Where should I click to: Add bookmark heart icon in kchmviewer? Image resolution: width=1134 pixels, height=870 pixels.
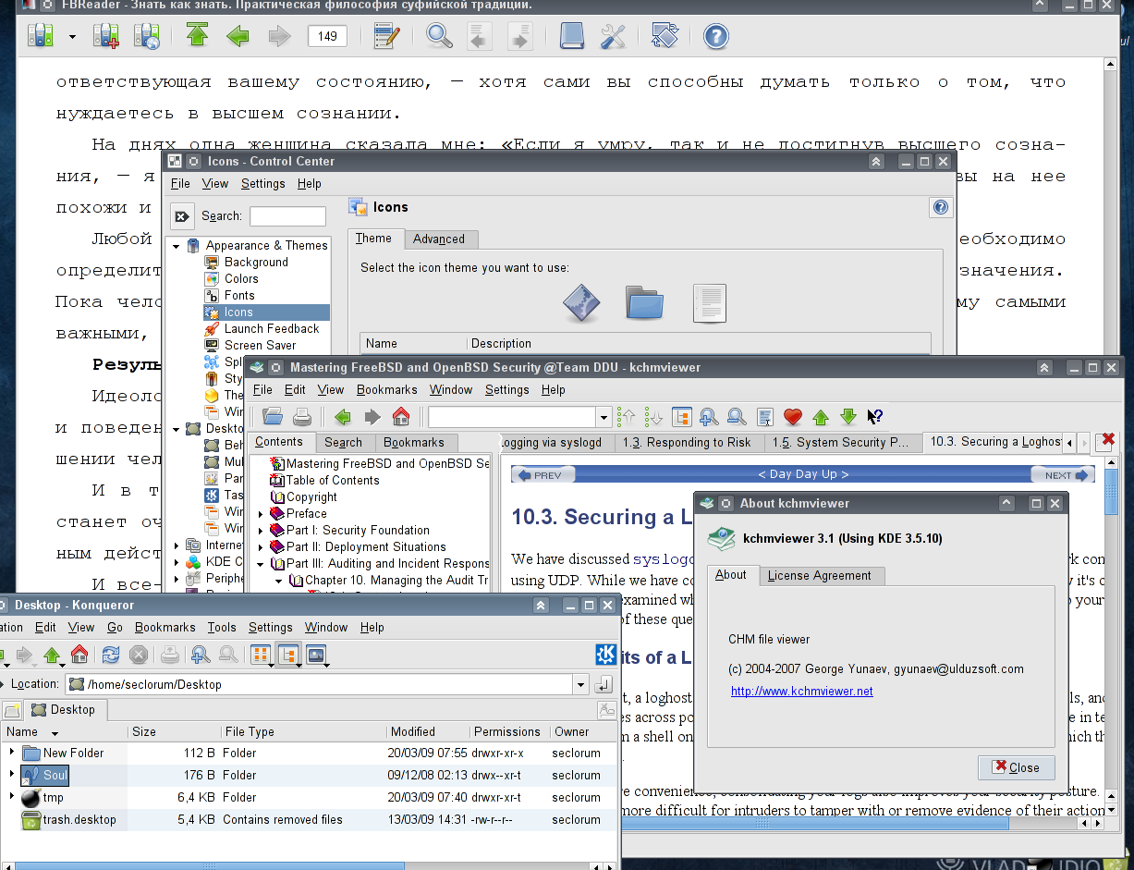click(792, 416)
